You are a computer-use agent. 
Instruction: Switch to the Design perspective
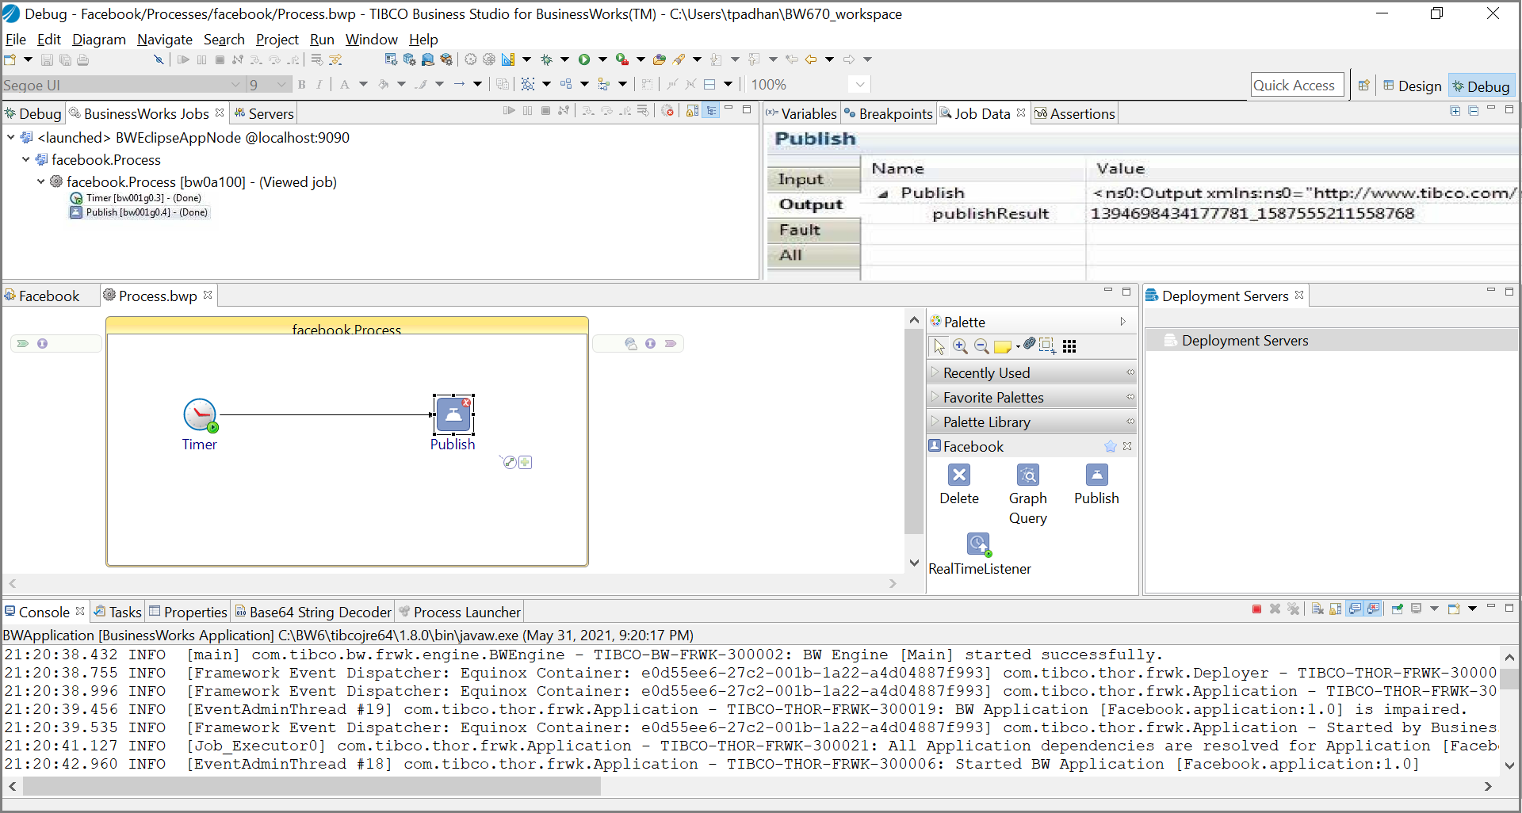click(1413, 86)
